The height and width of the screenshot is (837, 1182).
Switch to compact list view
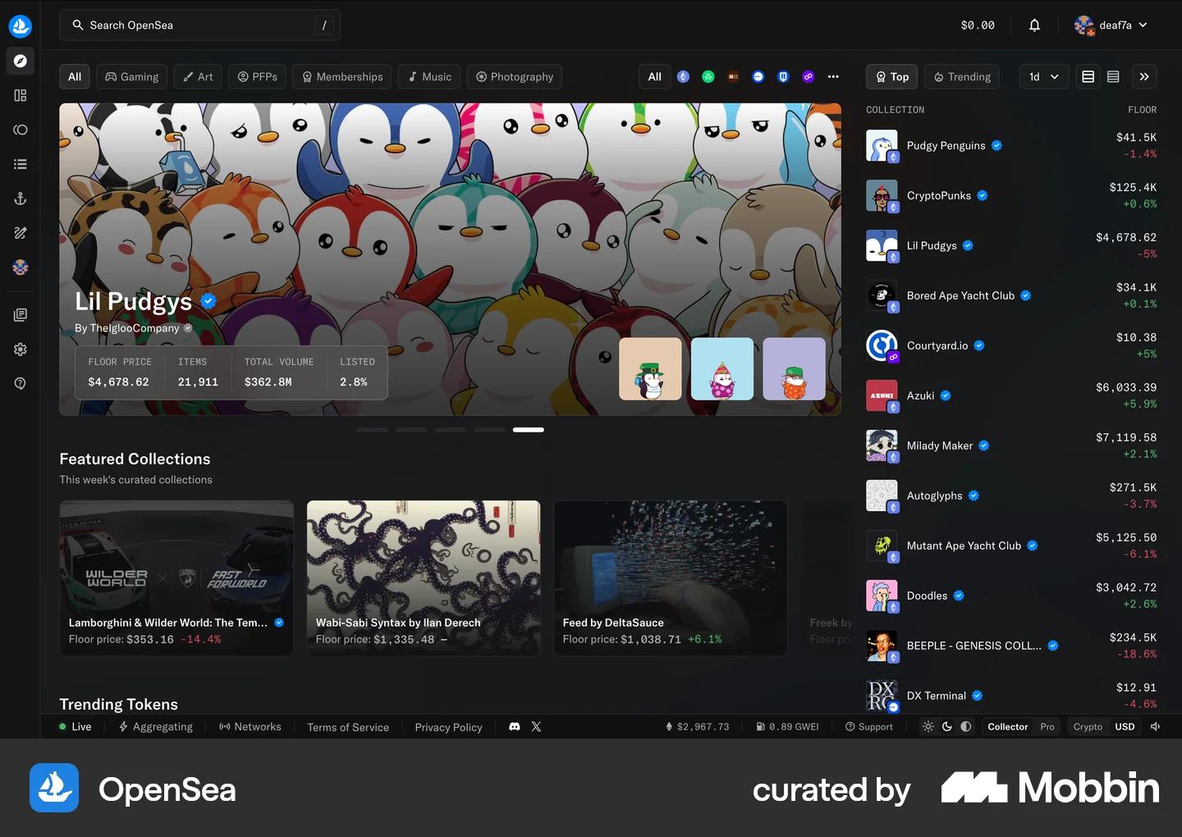(1113, 77)
